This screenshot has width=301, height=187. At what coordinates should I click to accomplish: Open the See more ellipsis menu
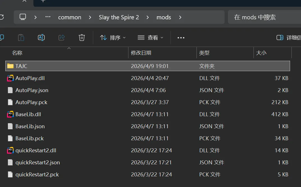click(x=181, y=38)
